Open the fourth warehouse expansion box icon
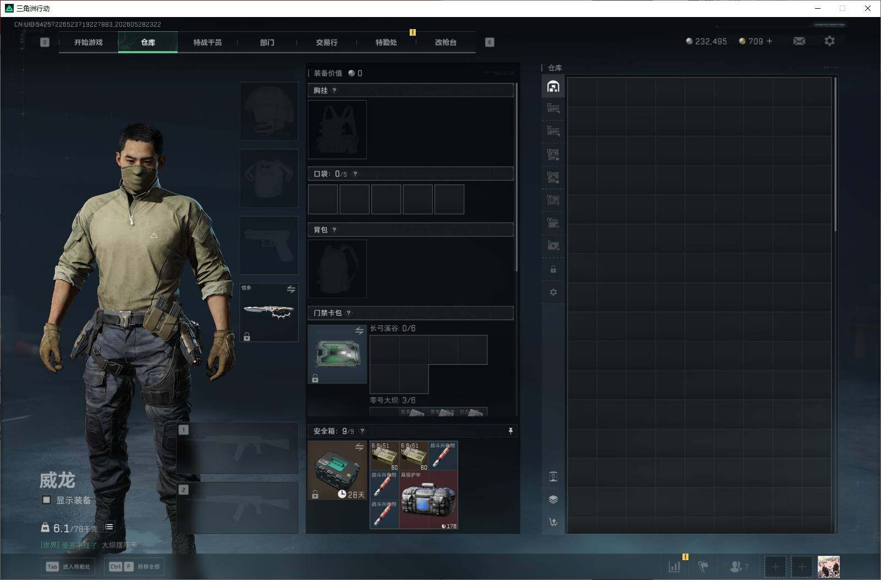 553,177
